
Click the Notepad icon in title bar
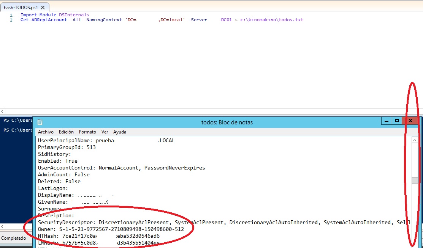coord(40,122)
